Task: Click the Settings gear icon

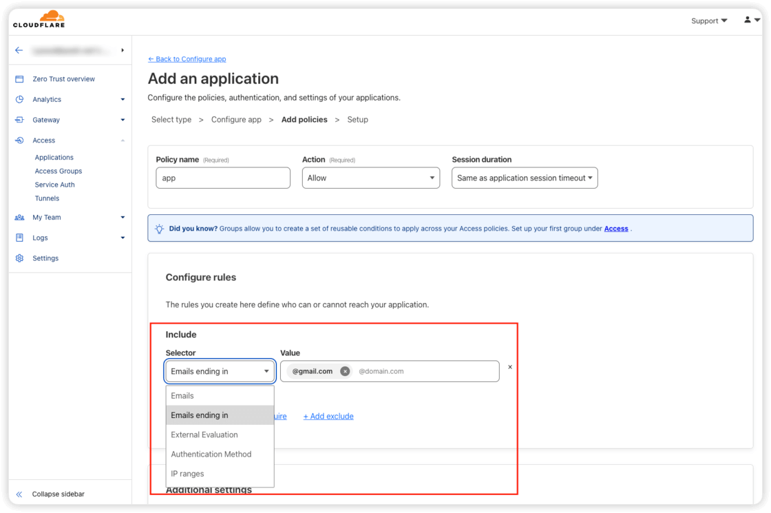Action: 19,258
